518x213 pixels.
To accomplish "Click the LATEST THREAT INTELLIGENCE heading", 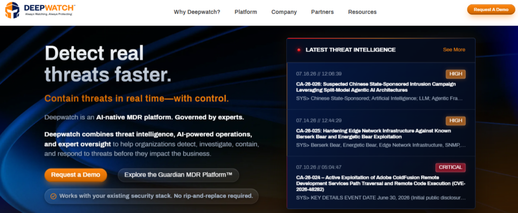I will click(x=351, y=50).
